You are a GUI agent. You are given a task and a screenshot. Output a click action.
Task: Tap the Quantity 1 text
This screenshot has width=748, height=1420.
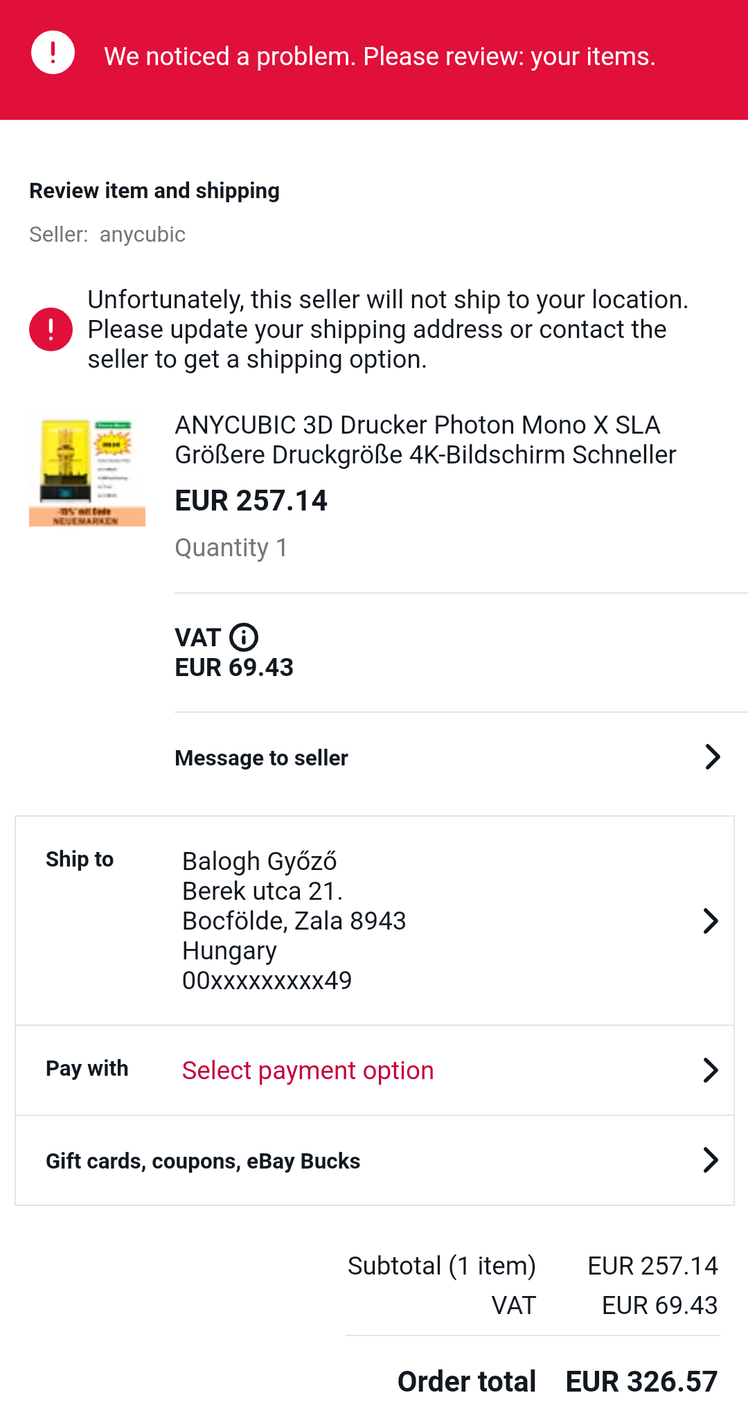pyautogui.click(x=231, y=548)
